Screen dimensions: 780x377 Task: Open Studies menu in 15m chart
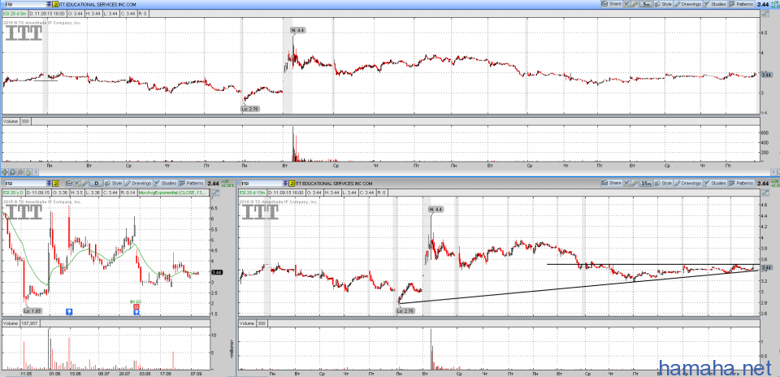pyautogui.click(x=715, y=184)
